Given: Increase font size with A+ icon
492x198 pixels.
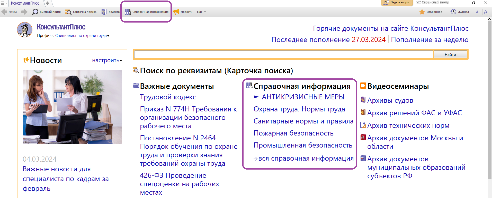Looking at the screenshot, I should point(487,12).
